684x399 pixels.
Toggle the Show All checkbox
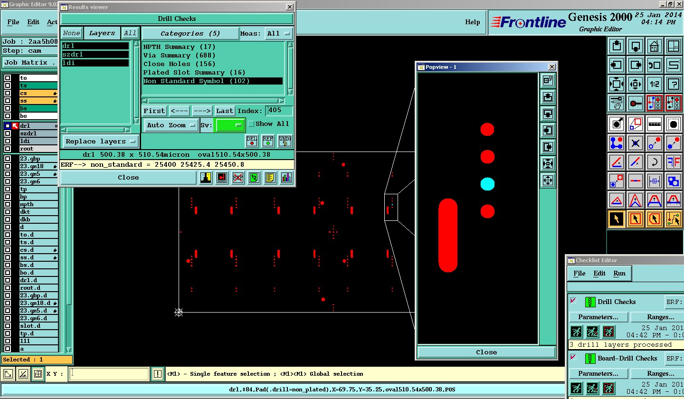click(x=251, y=124)
